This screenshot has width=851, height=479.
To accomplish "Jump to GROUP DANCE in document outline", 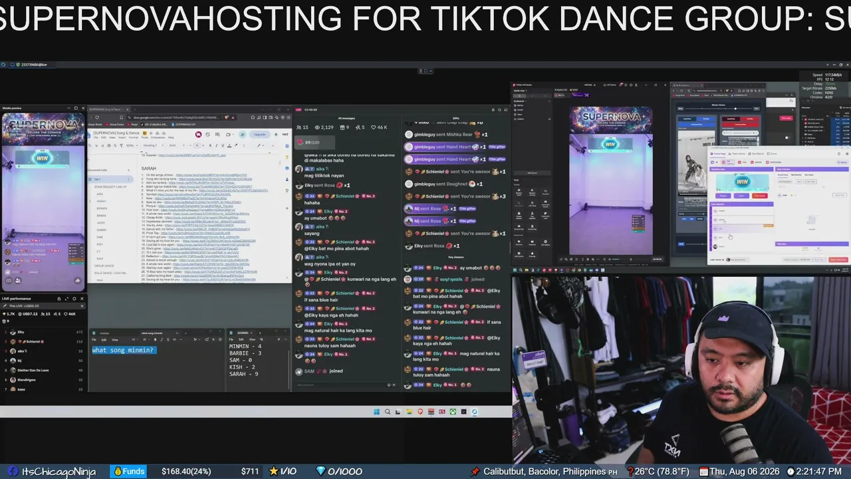I will pyautogui.click(x=104, y=265).
